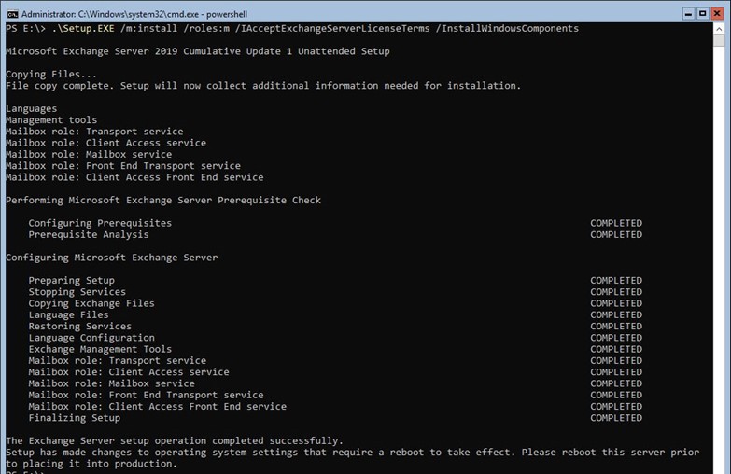Click the 'File copy complete' line
Viewport: 731px width, 474px height.
click(x=263, y=86)
